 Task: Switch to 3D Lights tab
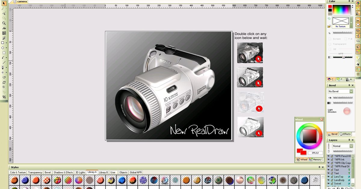(80, 172)
